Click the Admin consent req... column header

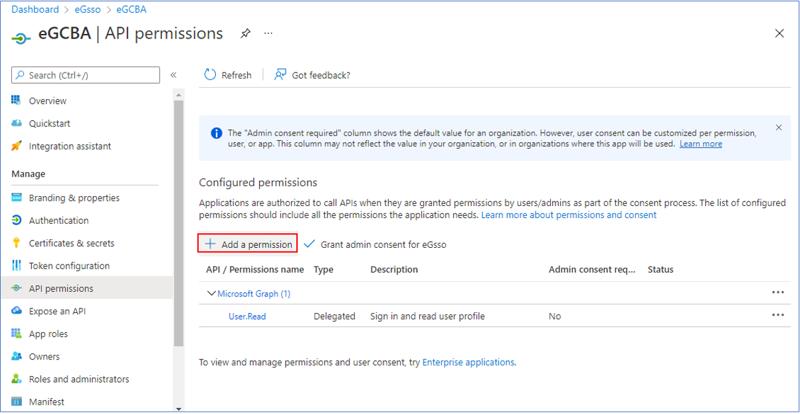tap(592, 269)
